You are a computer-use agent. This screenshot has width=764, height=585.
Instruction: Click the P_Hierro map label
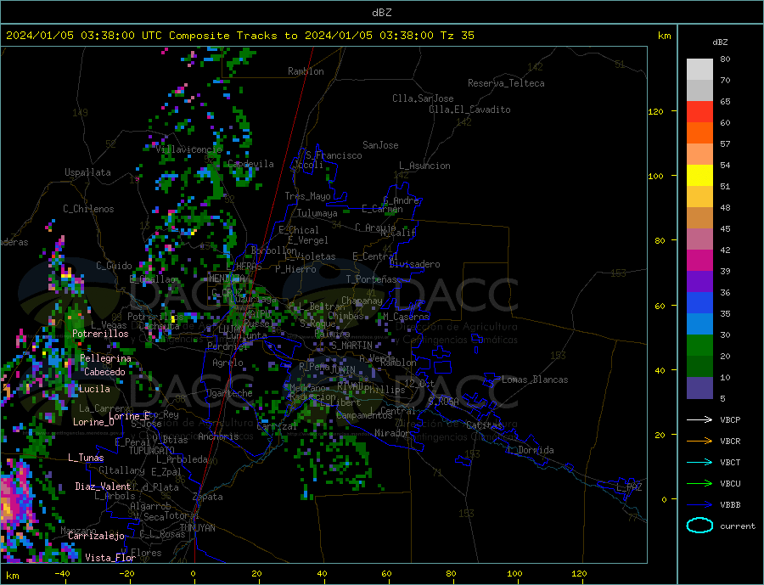point(295,269)
